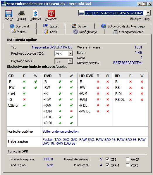This screenshot has height=175, width=153.
Task: Click the Konfiguracja gear icon
Action: click(75, 32)
